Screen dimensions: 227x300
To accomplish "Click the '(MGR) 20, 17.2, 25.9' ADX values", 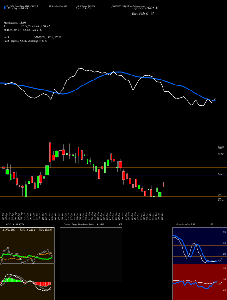I will tap(47, 37).
